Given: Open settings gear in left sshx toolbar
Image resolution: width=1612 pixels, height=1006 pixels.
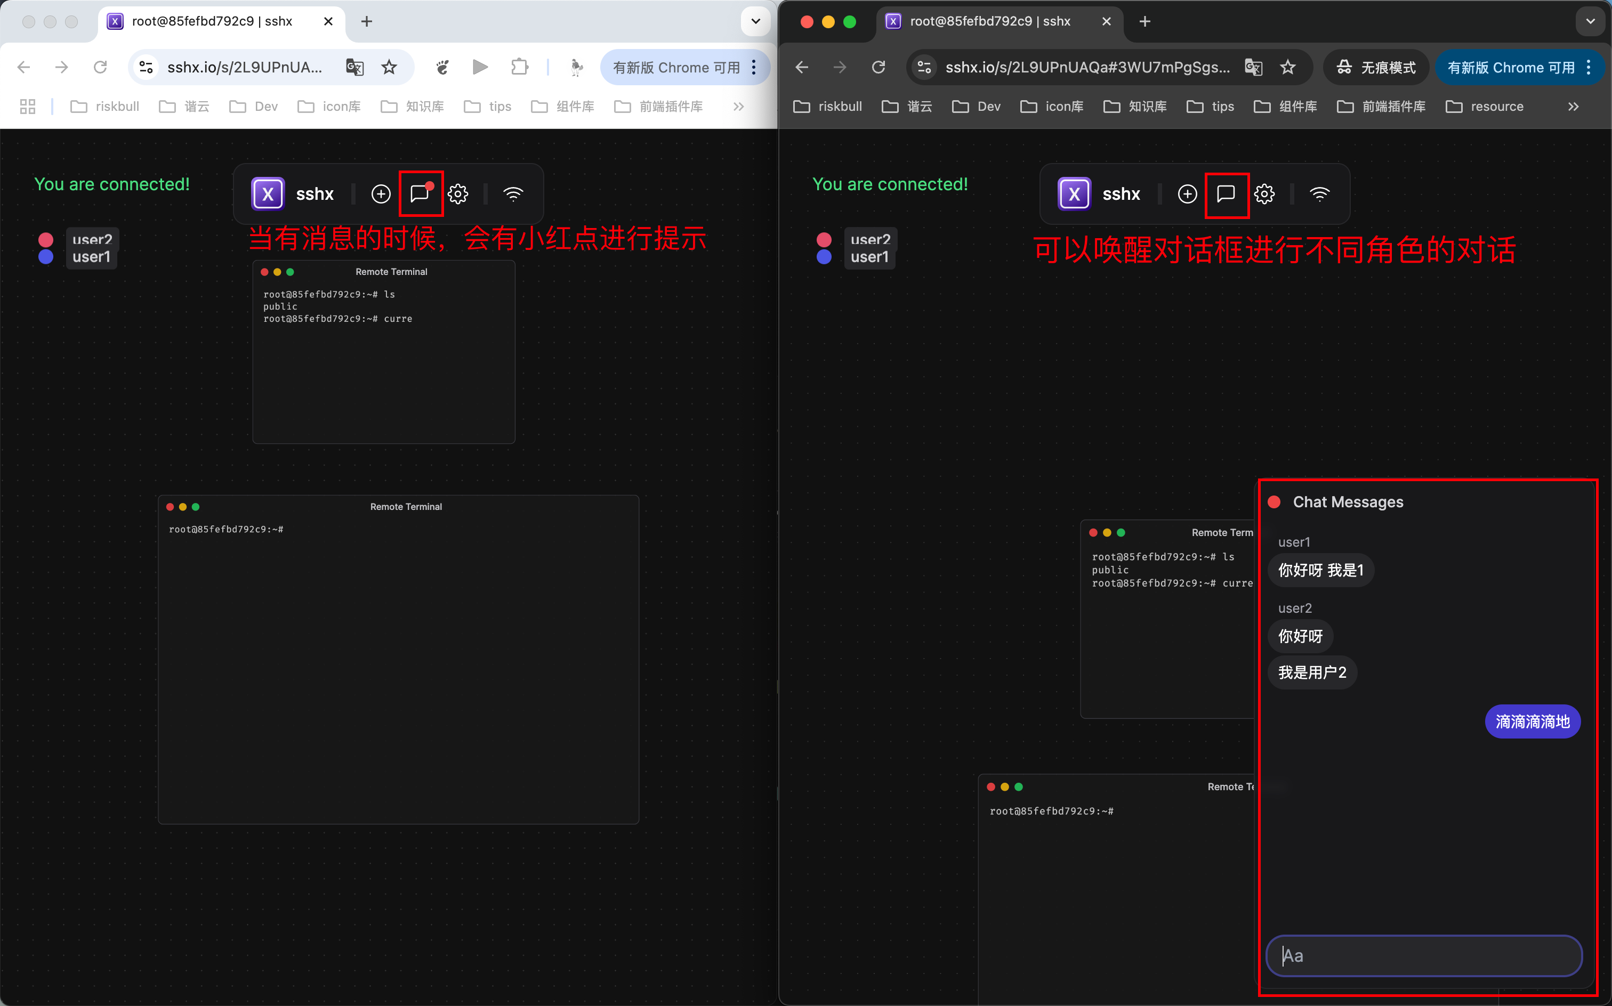Looking at the screenshot, I should (458, 193).
